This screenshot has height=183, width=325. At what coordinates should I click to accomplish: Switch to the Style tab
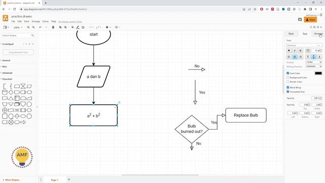coord(291,34)
